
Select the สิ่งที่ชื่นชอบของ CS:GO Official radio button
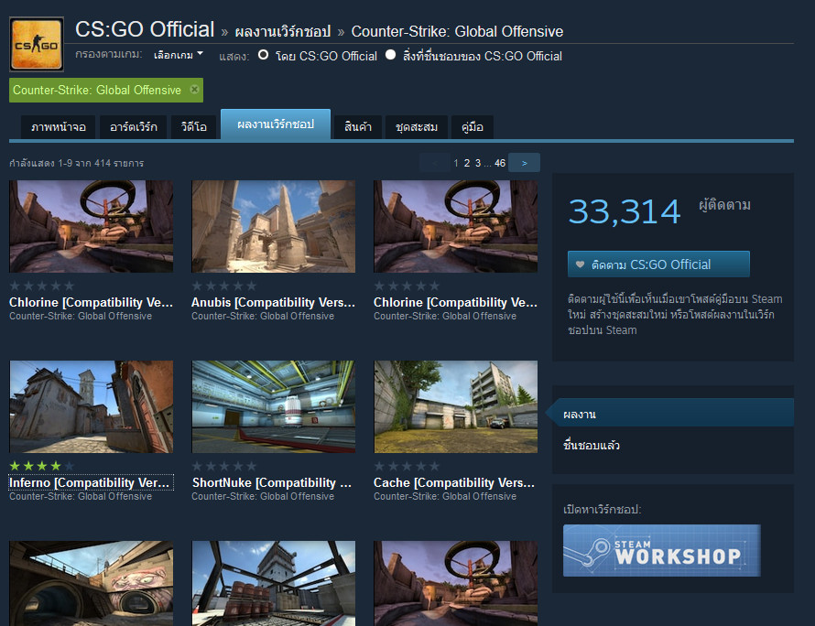pos(390,55)
